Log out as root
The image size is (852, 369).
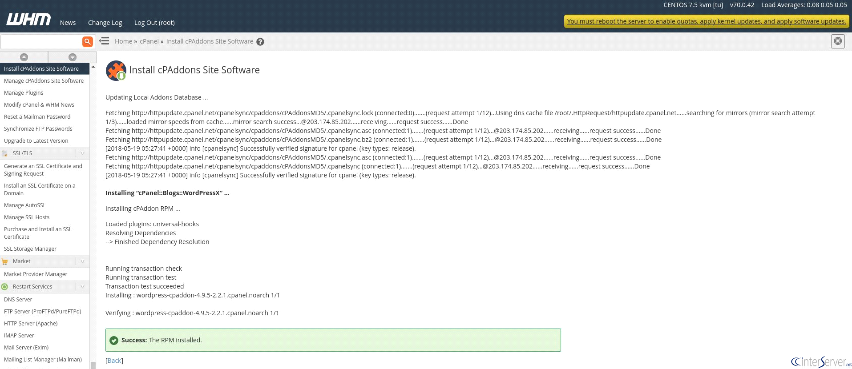point(154,23)
